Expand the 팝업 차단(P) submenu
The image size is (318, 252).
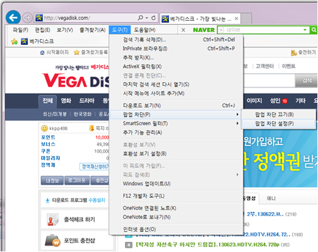tap(176, 114)
